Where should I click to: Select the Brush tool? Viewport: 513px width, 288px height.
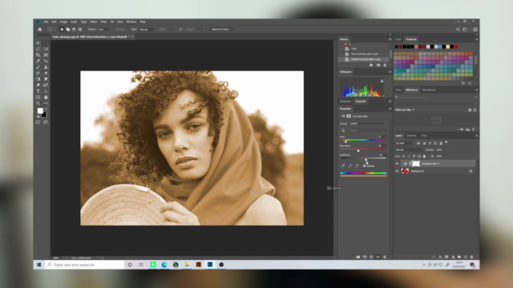click(38, 67)
